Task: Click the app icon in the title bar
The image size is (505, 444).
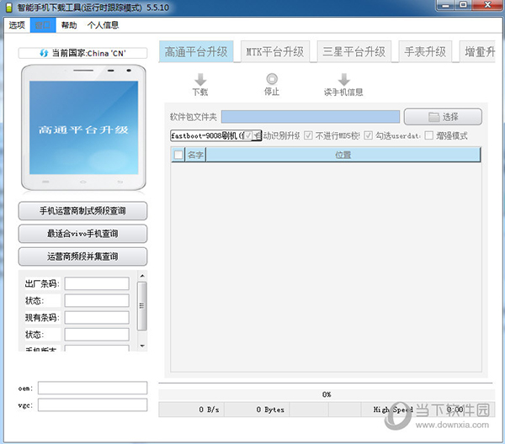Action: (9, 7)
